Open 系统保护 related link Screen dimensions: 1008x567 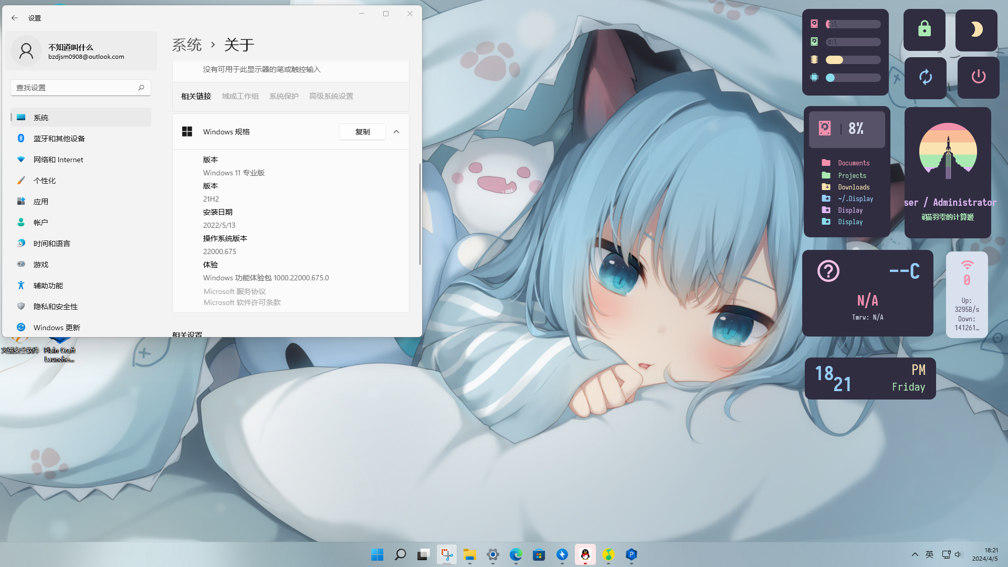(283, 96)
